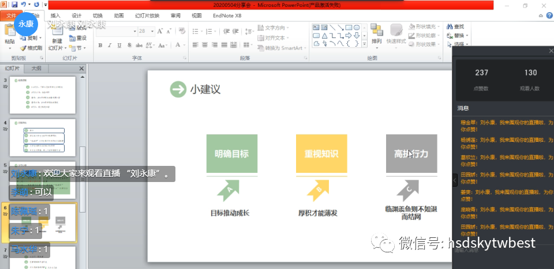Toggle Italic text formatting
The width and height of the screenshot is (554, 269).
click(x=108, y=46)
